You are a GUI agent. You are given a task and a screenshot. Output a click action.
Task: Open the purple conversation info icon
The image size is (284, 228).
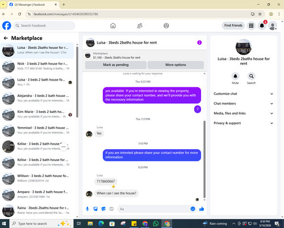pos(199,43)
